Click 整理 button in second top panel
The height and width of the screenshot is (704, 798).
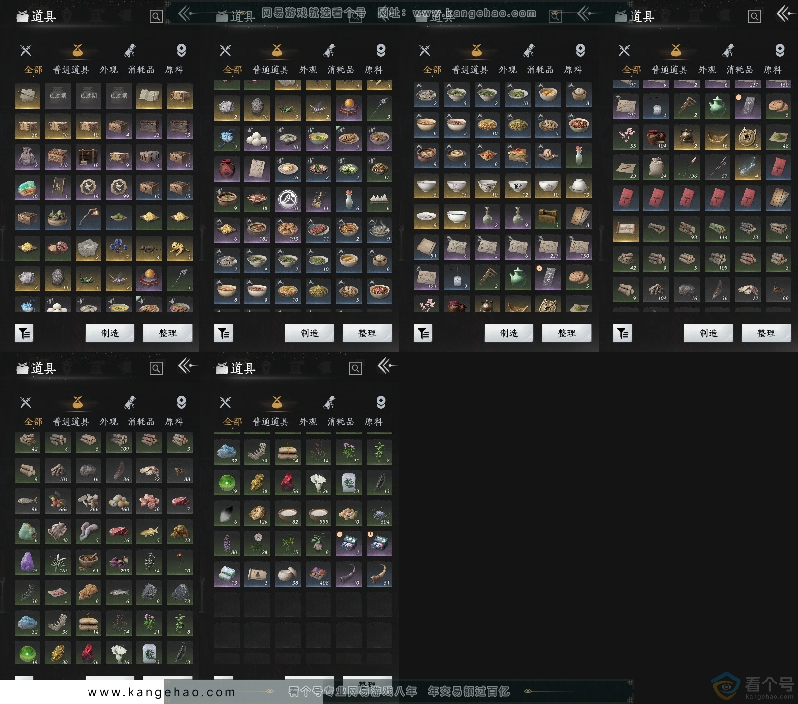tap(367, 333)
